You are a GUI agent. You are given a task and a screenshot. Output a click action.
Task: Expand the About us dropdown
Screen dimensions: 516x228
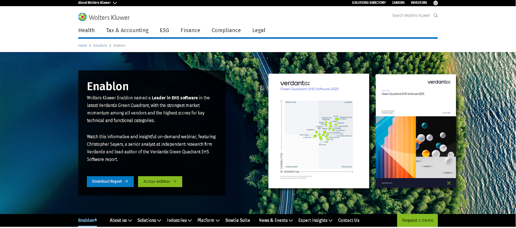pyautogui.click(x=121, y=220)
